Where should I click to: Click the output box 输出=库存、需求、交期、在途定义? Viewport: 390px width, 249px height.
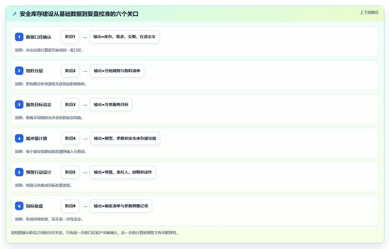click(125, 37)
